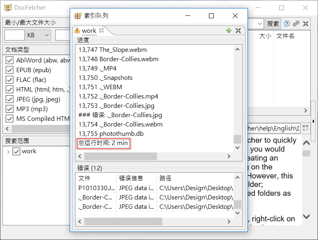
Task: Select log line 13,747 The_Slope.webm
Action: click(x=113, y=49)
